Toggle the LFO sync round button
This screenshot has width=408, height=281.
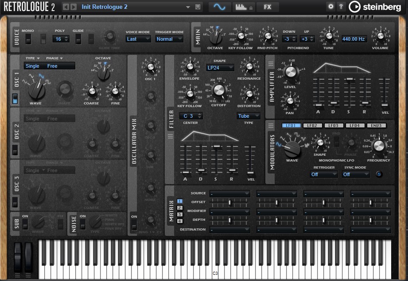tap(379, 174)
